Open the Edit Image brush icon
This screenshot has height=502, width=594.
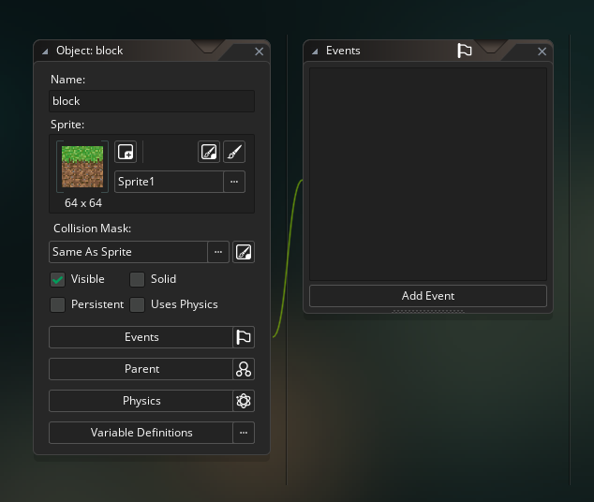coord(234,152)
